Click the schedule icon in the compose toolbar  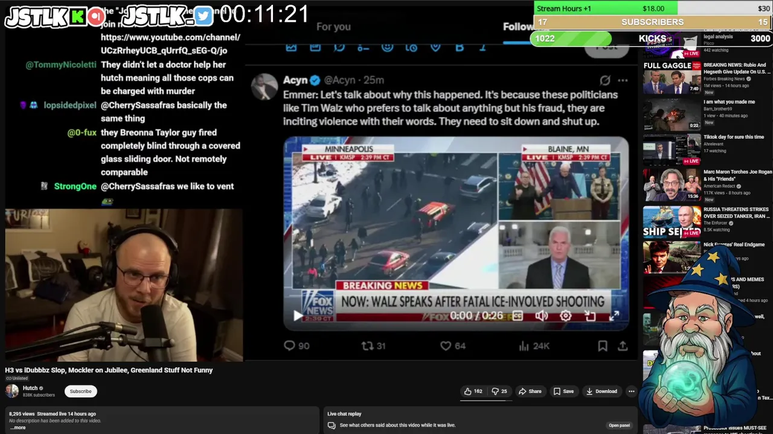pos(411,47)
